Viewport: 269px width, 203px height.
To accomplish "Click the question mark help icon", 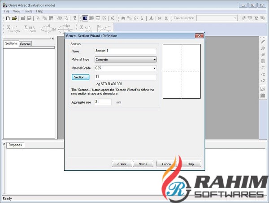I will pos(74,18).
